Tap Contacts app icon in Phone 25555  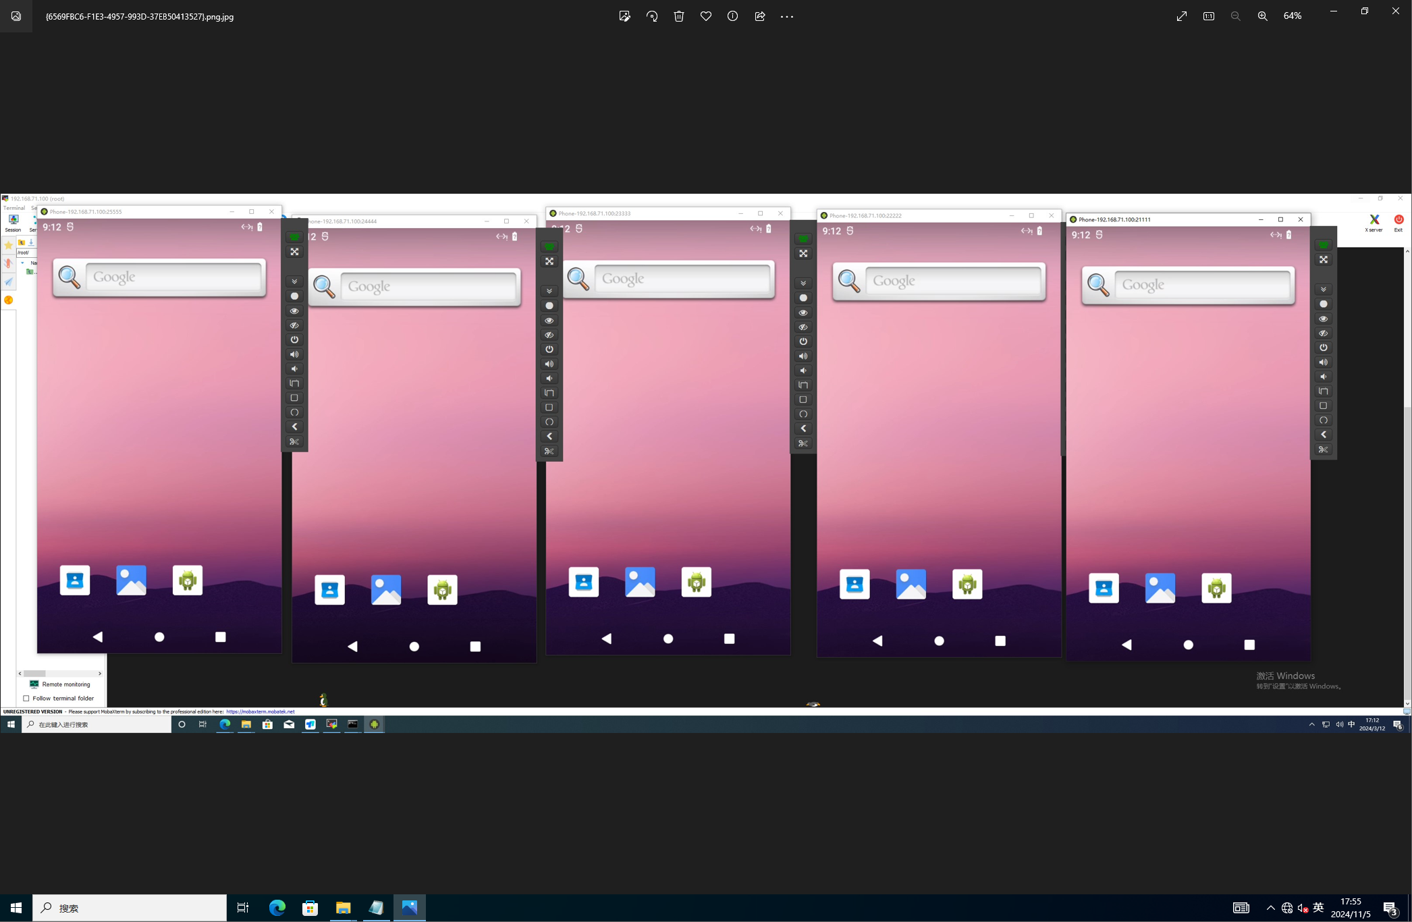[x=75, y=580]
